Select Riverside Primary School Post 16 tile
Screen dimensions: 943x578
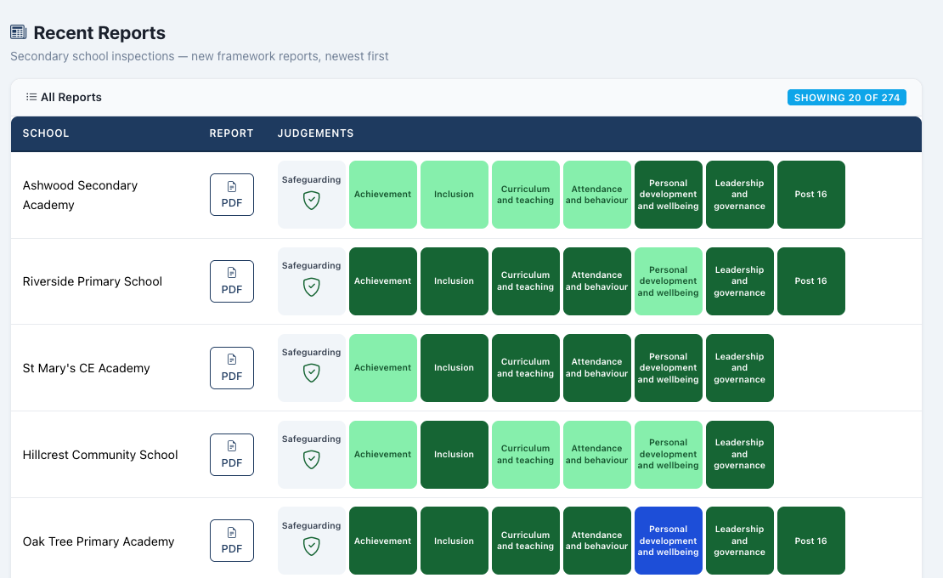pos(811,280)
